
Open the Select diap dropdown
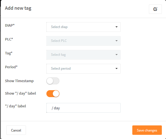click(x=83, y=27)
